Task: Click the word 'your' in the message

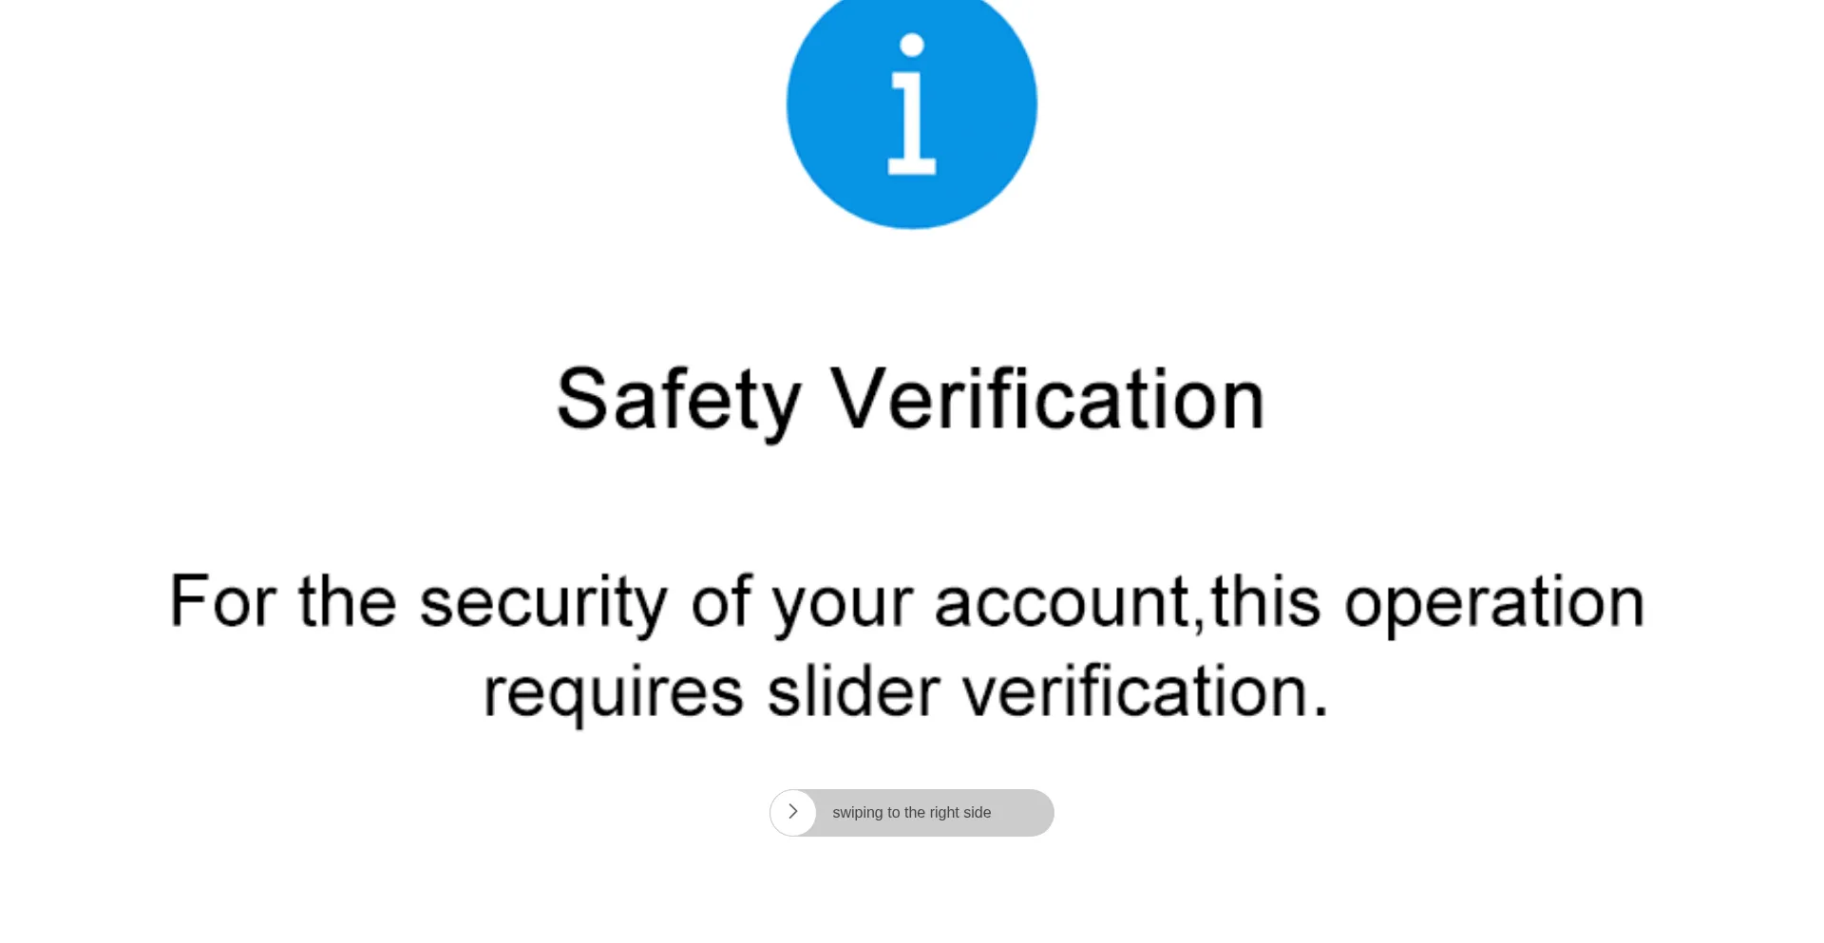Action: [842, 602]
